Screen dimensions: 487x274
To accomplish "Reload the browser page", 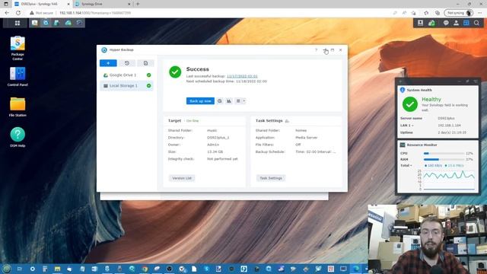I will click(18, 13).
